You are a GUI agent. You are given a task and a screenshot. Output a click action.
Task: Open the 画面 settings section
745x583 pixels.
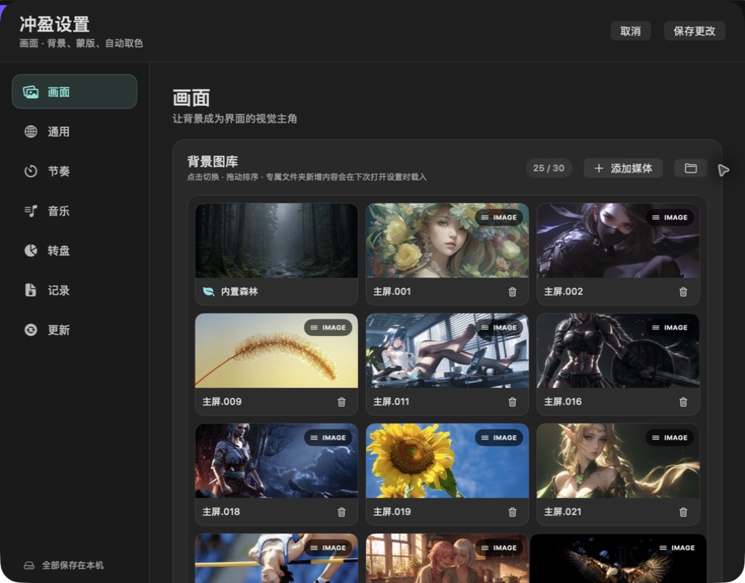74,91
